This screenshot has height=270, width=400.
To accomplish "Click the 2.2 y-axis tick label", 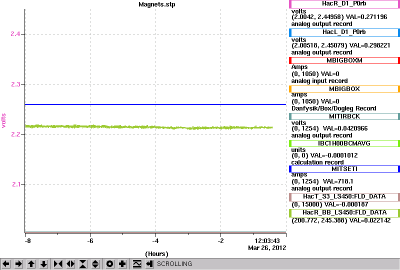I will [15, 134].
